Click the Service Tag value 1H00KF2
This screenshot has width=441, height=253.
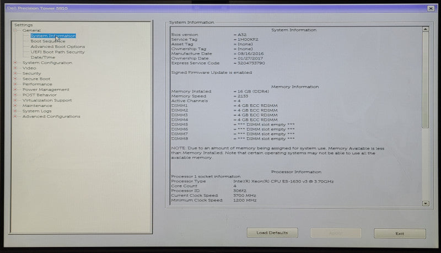tap(248, 39)
